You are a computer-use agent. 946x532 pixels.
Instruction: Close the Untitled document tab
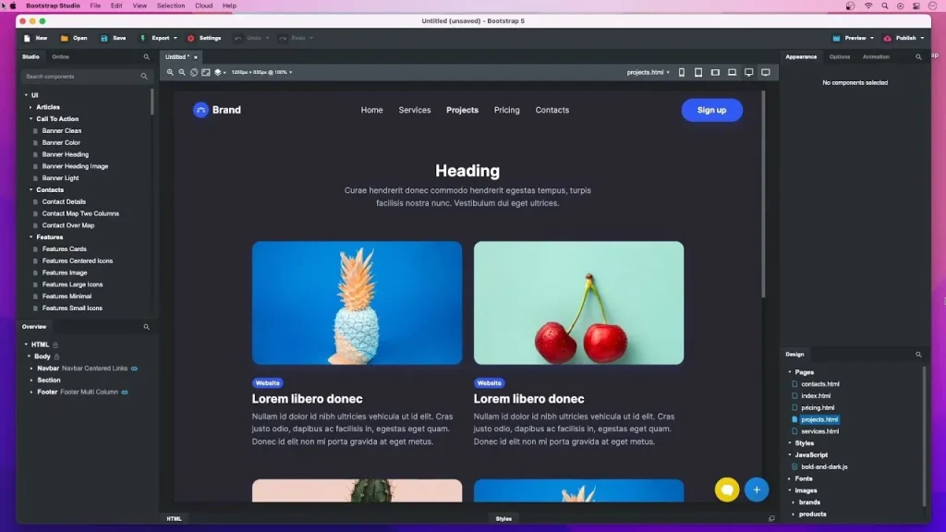[x=196, y=57]
